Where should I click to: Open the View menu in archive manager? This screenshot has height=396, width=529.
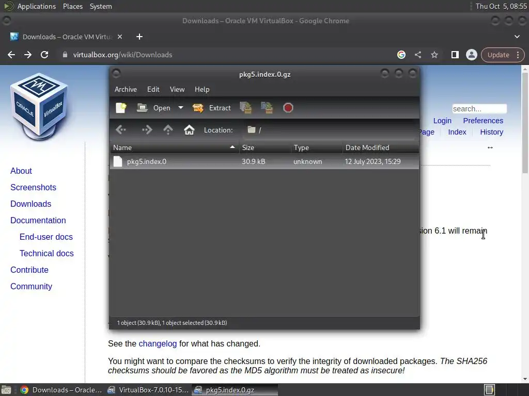[177, 89]
